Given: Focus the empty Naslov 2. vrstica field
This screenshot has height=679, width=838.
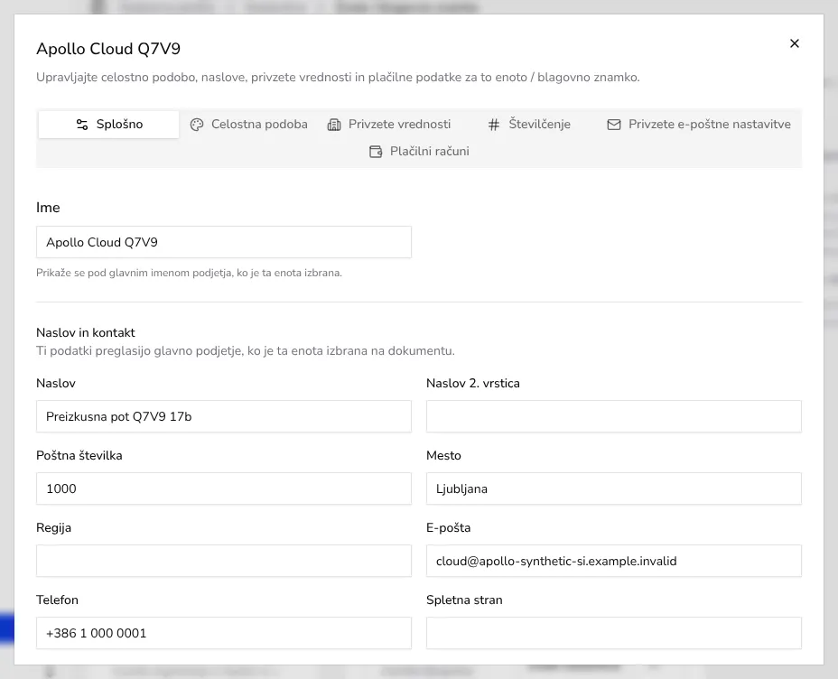Looking at the screenshot, I should tap(613, 416).
